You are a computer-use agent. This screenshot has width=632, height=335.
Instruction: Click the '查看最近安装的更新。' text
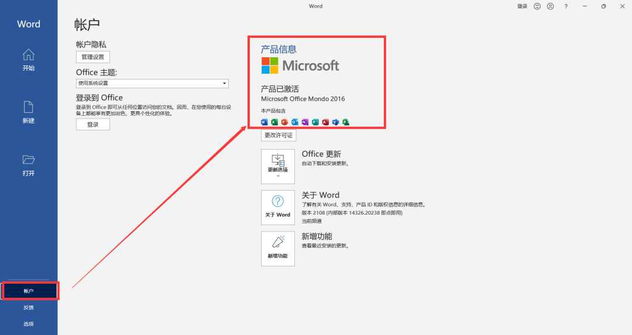[326, 246]
